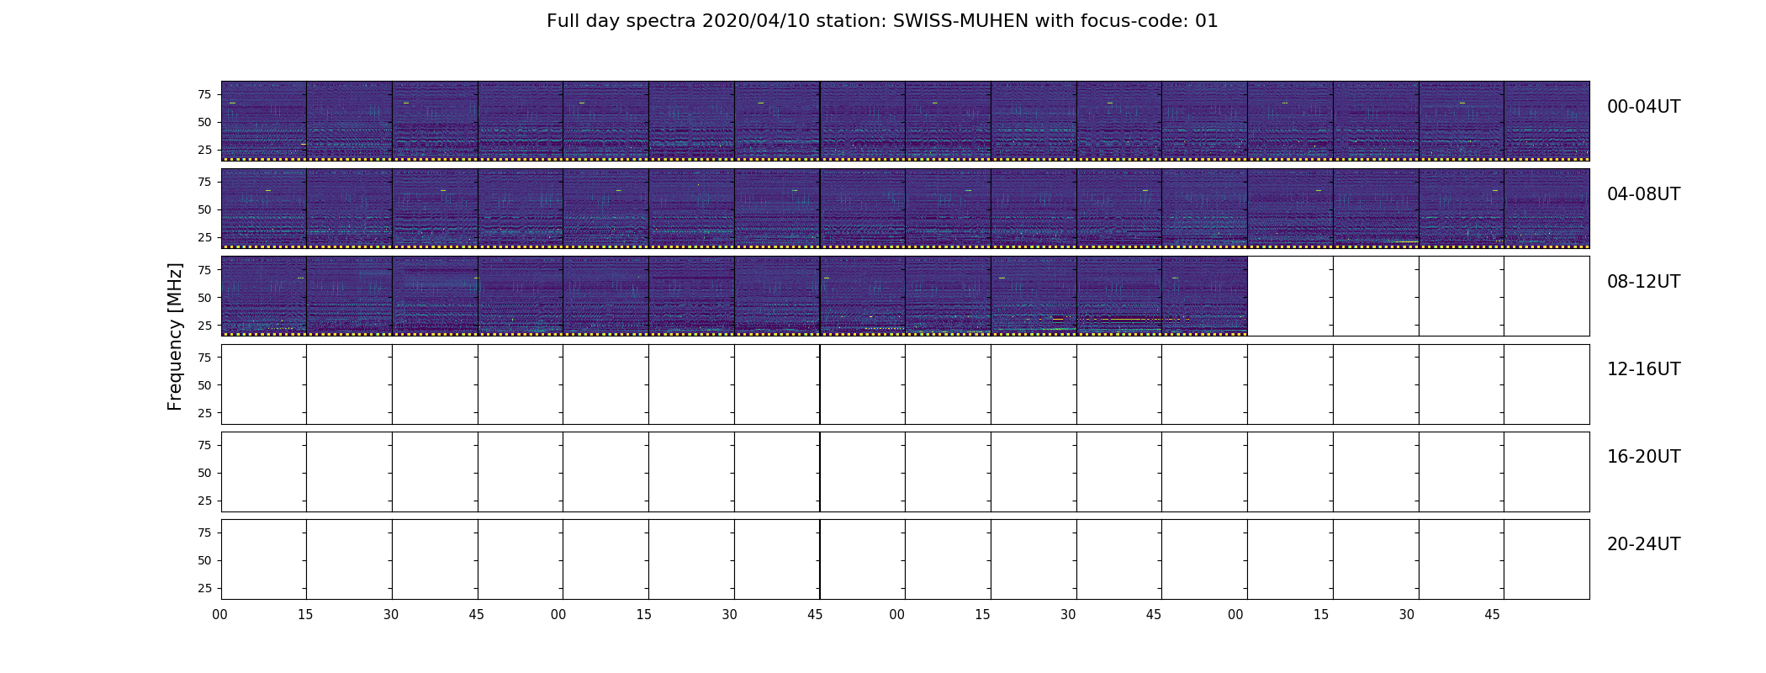Select the '16-20UT' row label
Viewport: 1766px width, 673px height.
point(1643,457)
